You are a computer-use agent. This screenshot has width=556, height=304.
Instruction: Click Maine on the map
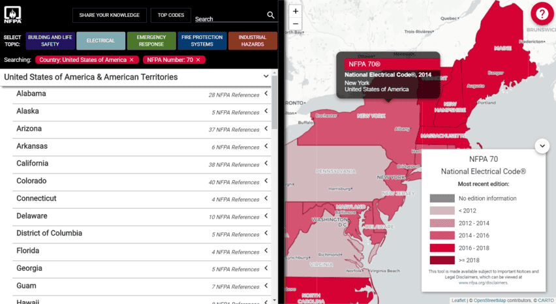[502, 48]
